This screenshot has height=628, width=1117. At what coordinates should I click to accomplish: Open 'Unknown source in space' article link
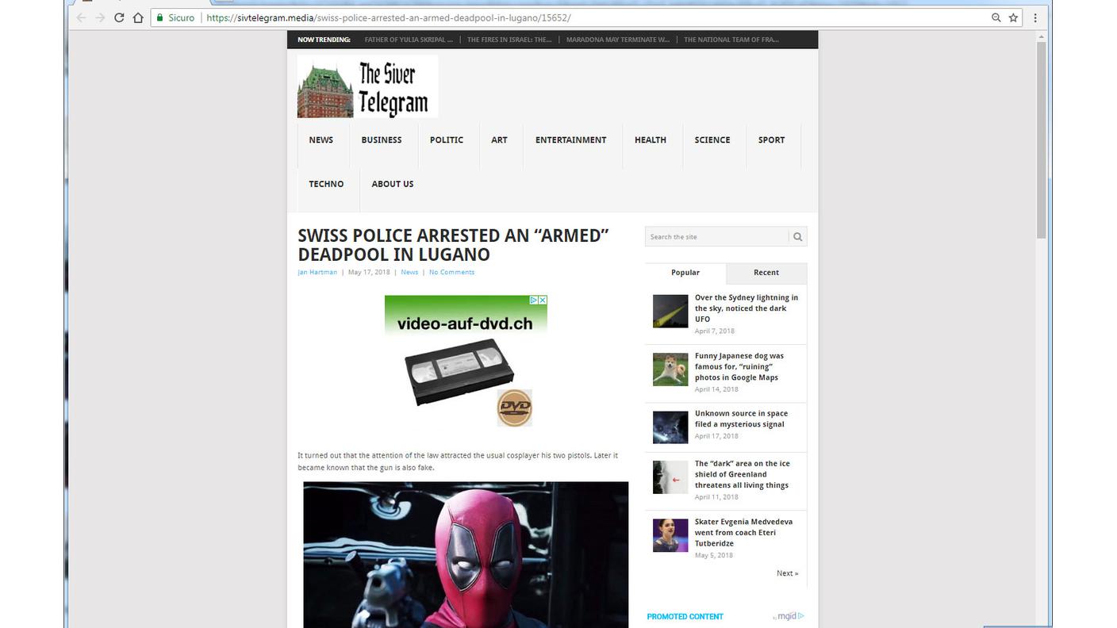pyautogui.click(x=741, y=419)
